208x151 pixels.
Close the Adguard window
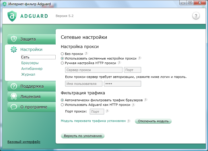click(x=200, y=3)
